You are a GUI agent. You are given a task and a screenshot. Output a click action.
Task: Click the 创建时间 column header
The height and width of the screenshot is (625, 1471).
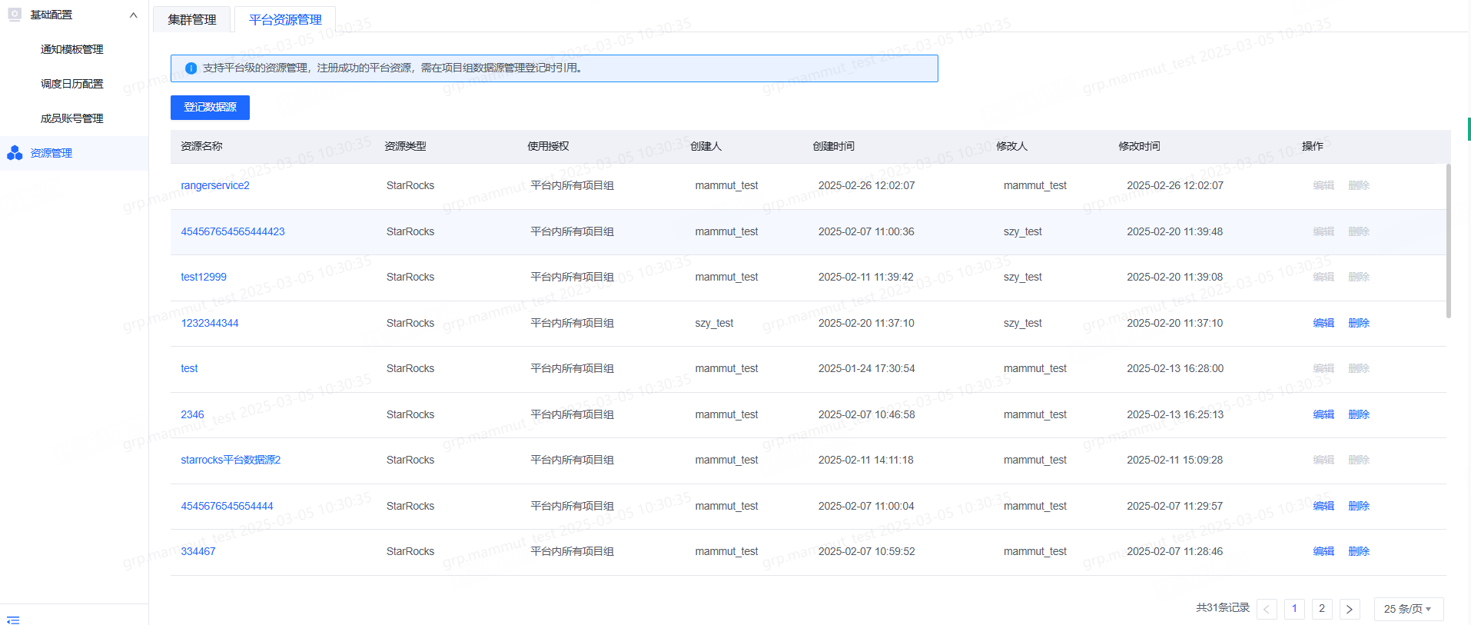833,146
